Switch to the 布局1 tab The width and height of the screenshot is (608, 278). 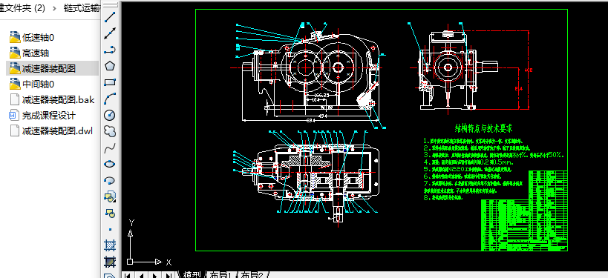(x=220, y=274)
